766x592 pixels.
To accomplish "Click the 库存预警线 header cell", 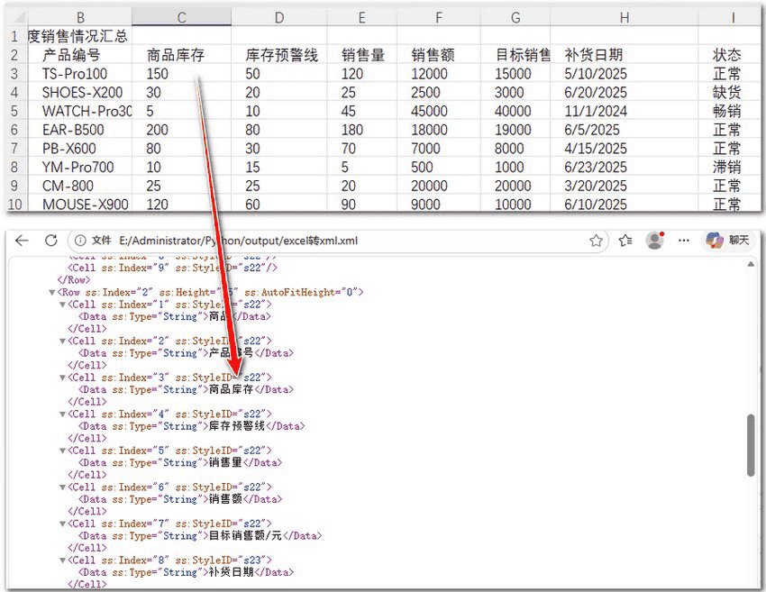I will [279, 55].
